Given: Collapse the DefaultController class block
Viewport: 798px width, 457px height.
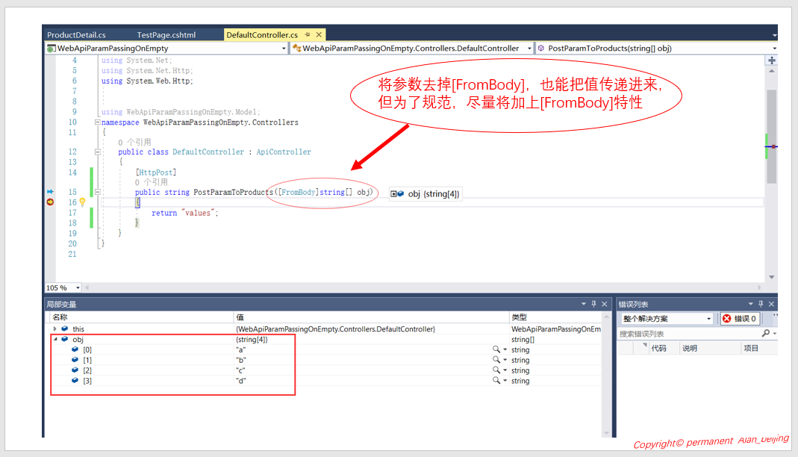Looking at the screenshot, I should (97, 152).
